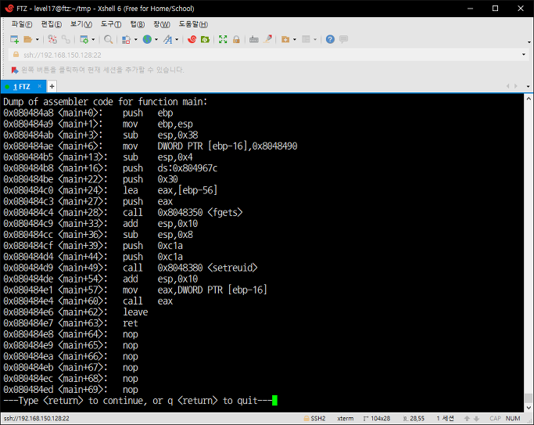
Task: Expand the new folder icon dropdown
Action: pos(295,40)
